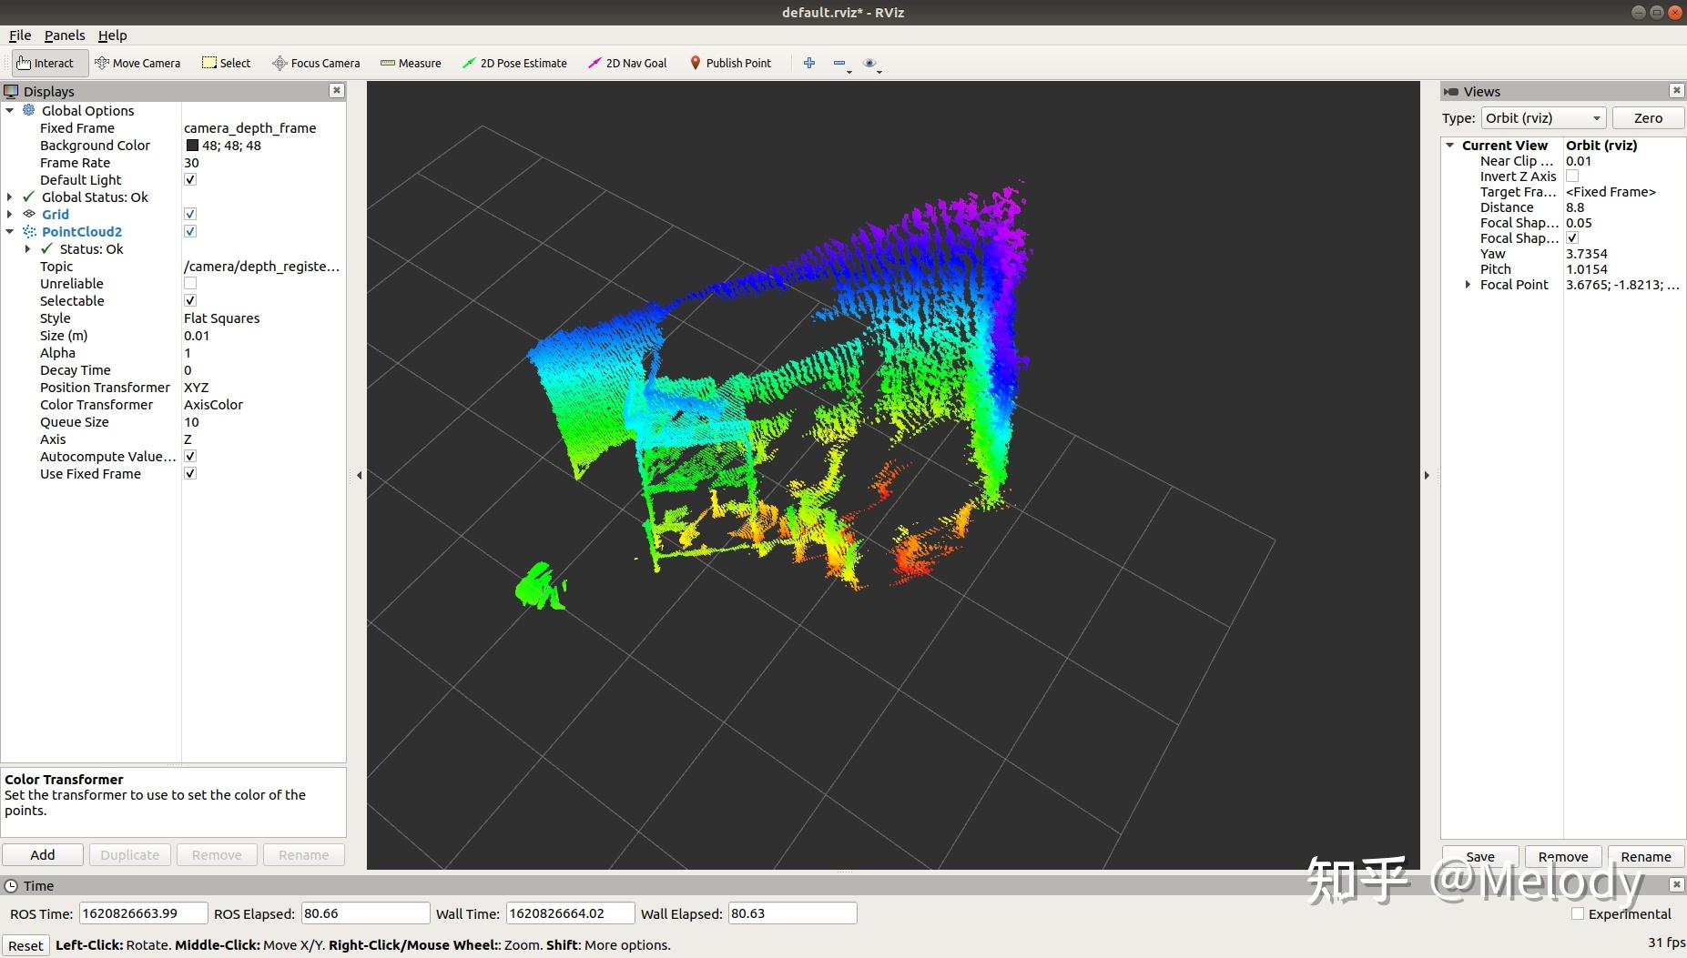The width and height of the screenshot is (1687, 958).
Task: Expand the Focal Point property
Action: tap(1468, 285)
